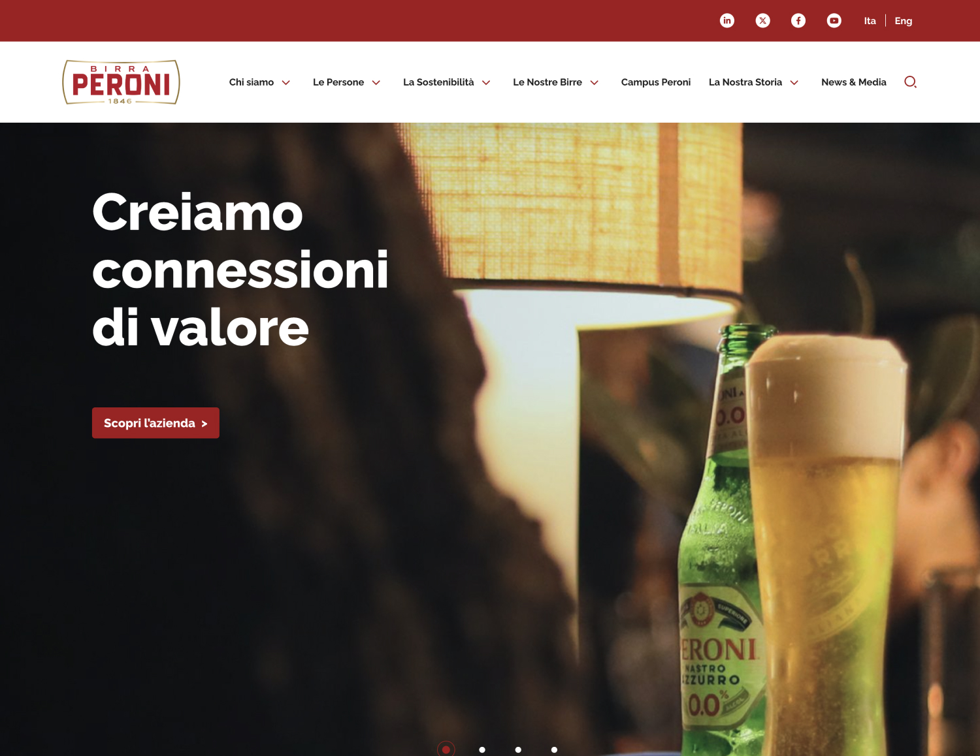Image resolution: width=980 pixels, height=756 pixels.
Task: Switch language to Ita
Action: click(870, 21)
